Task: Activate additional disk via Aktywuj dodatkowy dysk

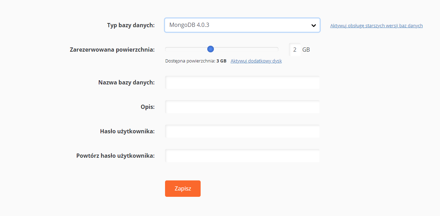Action: 256,60
